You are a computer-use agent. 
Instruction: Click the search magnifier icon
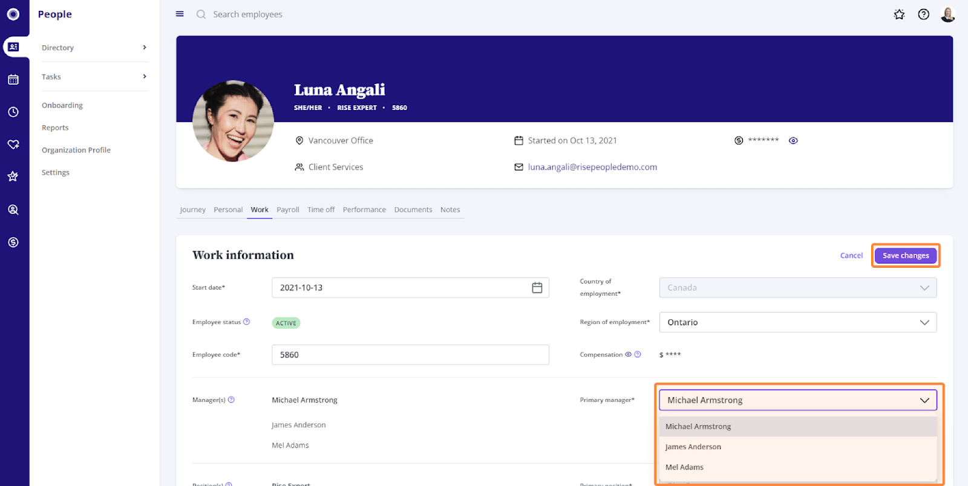pyautogui.click(x=201, y=14)
